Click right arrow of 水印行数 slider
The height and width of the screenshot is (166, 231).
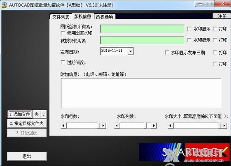coord(103,126)
